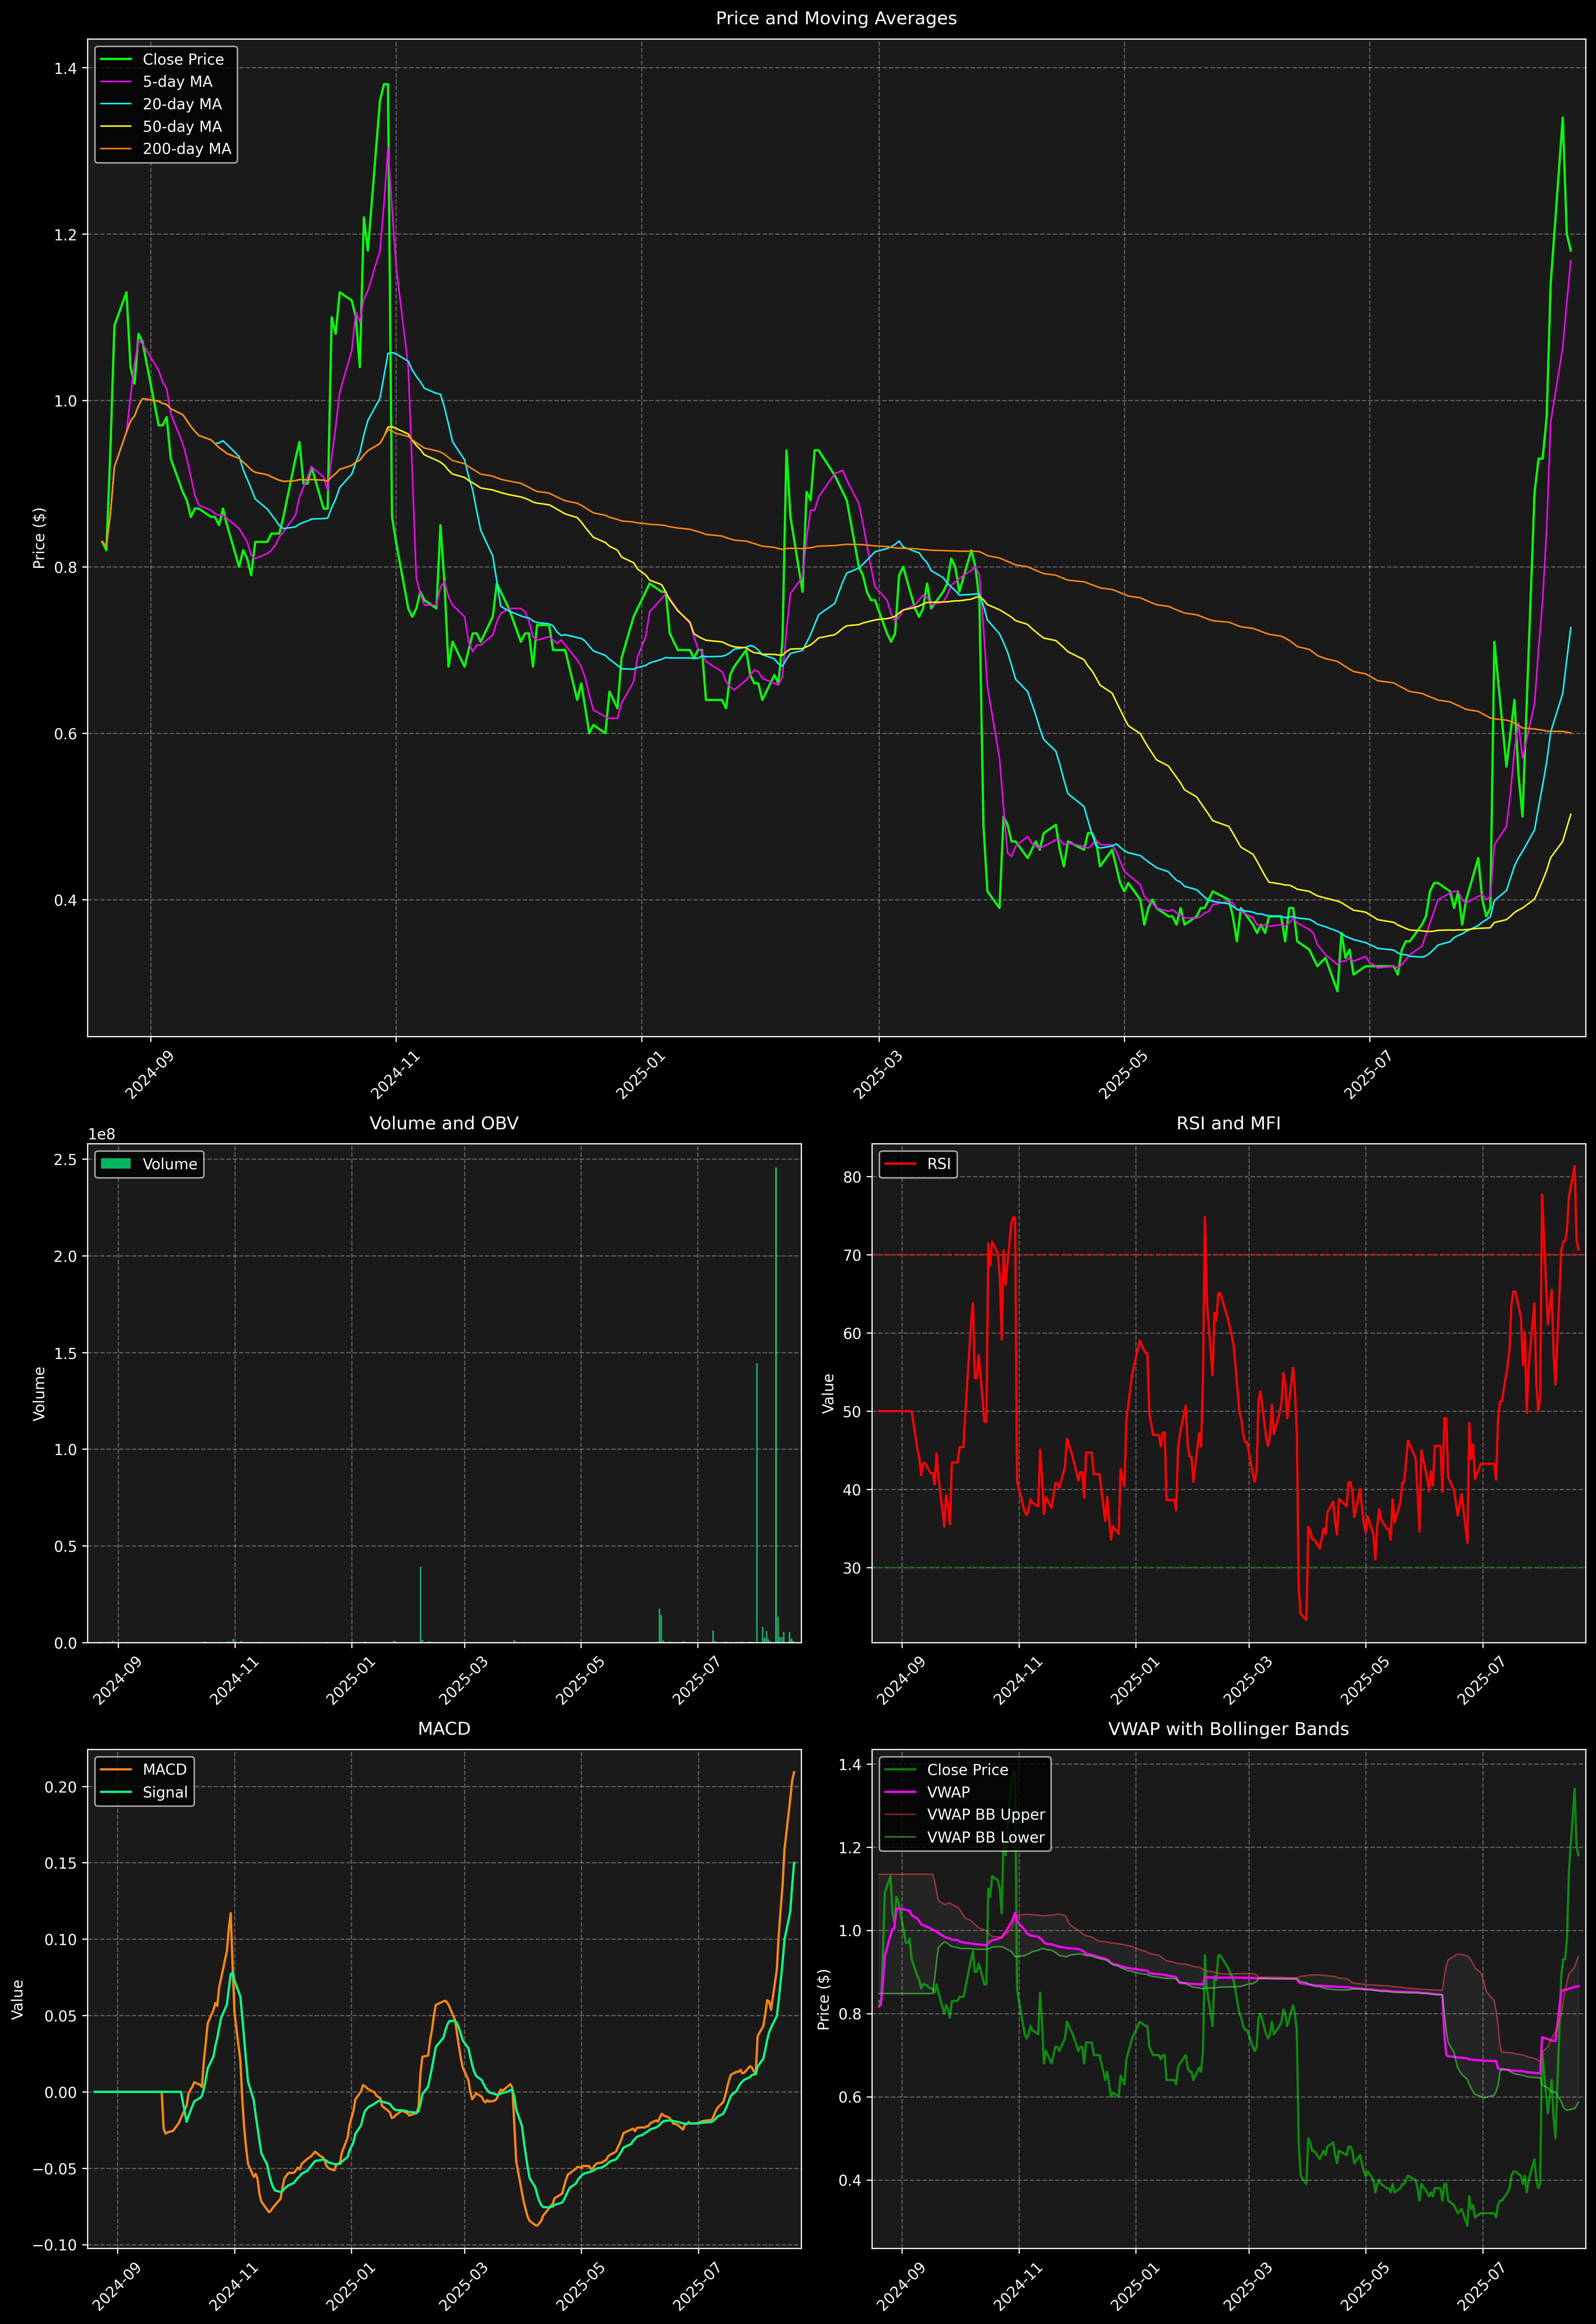The image size is (1596, 2324).
Task: Click 'Price ($)' axis label on VWAP chart
Action: 824,1999
